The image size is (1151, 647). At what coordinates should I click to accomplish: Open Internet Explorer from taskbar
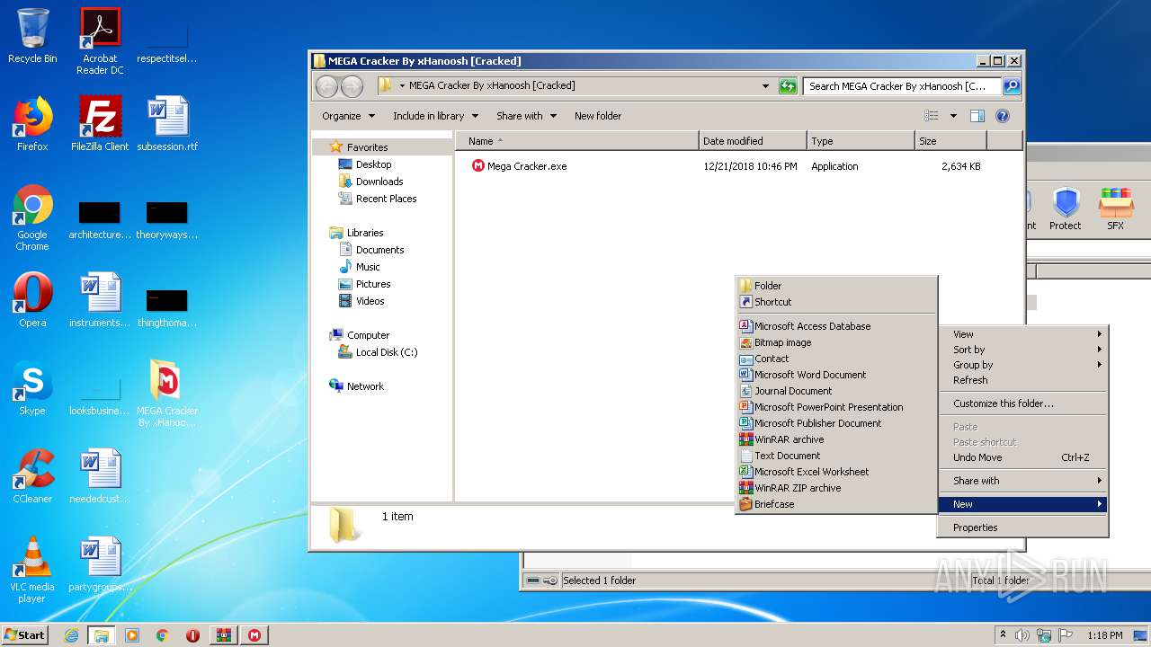(71, 635)
